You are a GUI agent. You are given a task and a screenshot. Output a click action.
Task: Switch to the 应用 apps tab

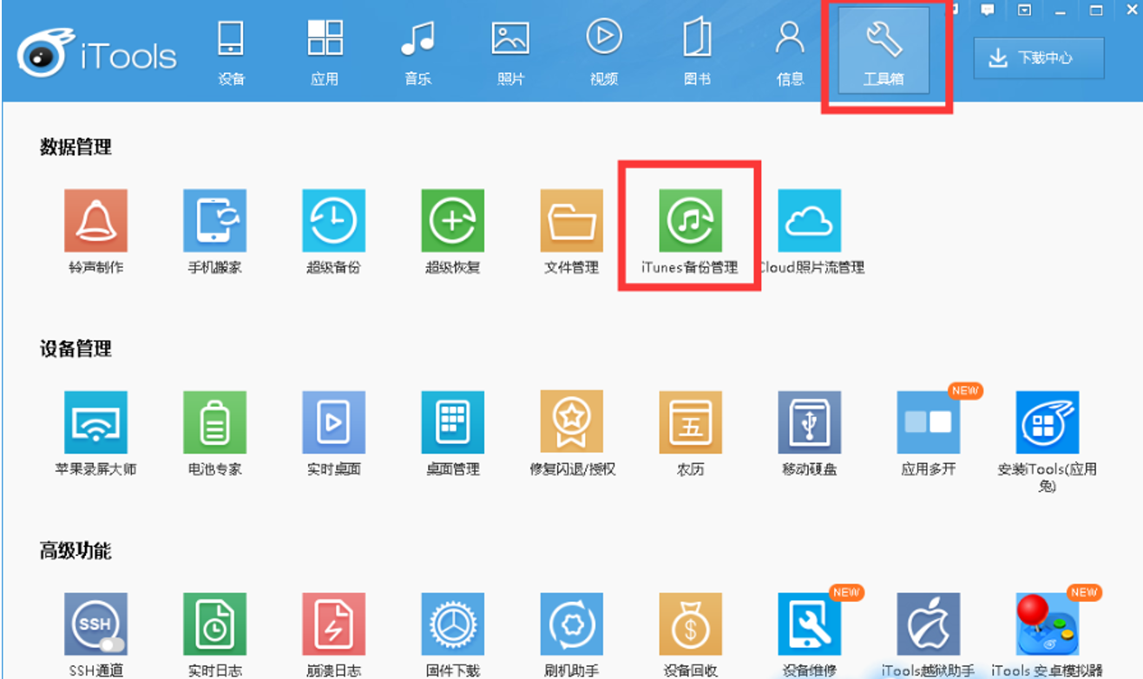coord(325,52)
